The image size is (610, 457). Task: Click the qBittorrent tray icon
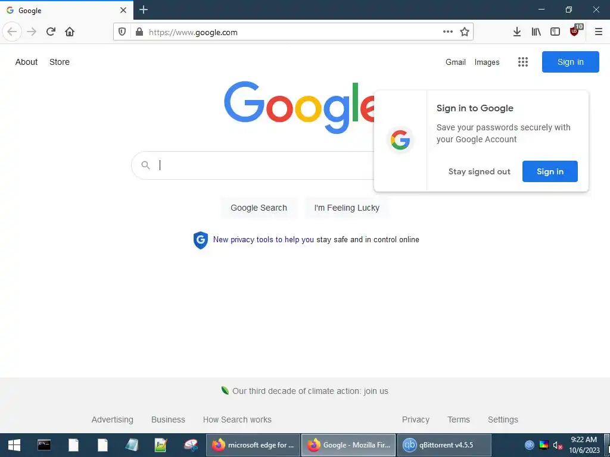pos(530,445)
